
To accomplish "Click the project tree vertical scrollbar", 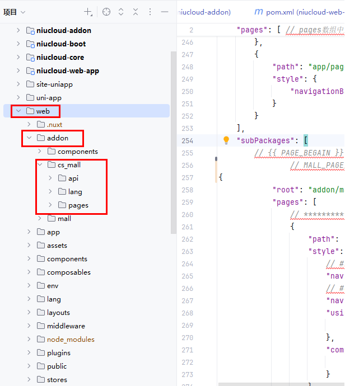I will [x=173, y=140].
